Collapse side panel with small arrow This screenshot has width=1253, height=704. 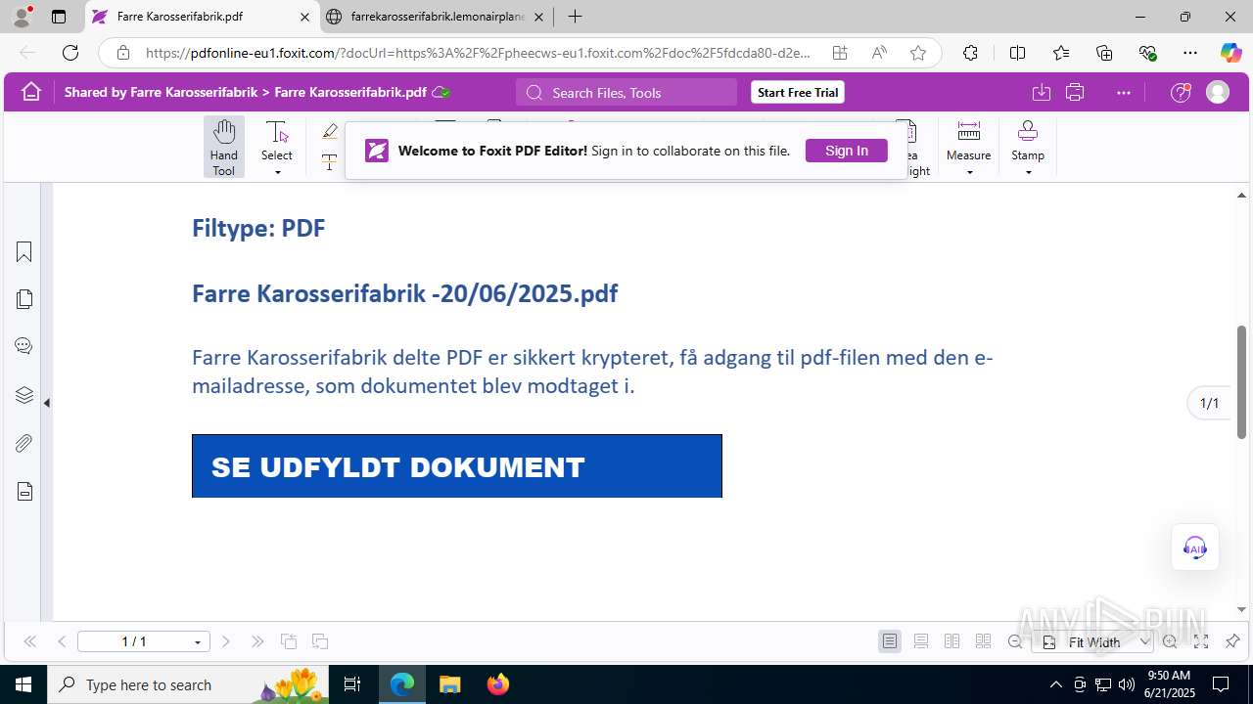tap(46, 403)
